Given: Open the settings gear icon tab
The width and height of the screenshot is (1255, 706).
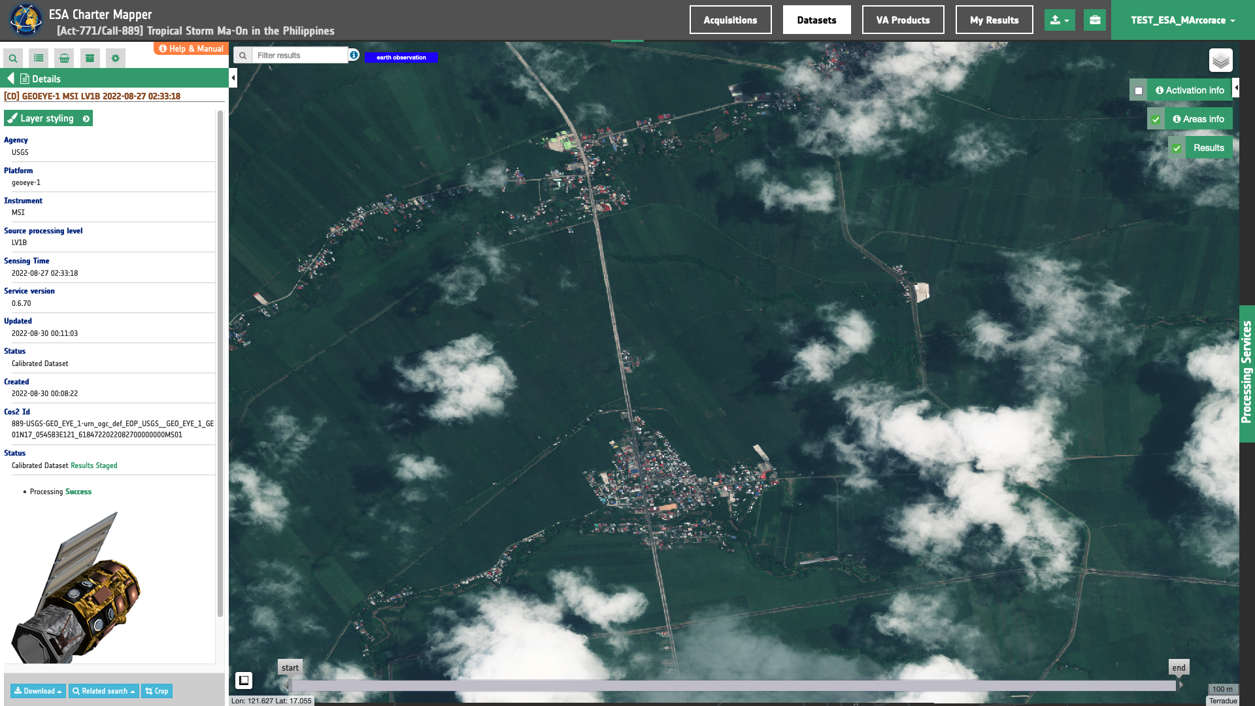Looking at the screenshot, I should coord(115,58).
